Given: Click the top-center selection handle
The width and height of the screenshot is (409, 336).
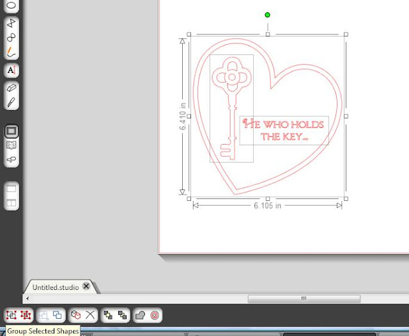Looking at the screenshot, I should click(x=268, y=34).
